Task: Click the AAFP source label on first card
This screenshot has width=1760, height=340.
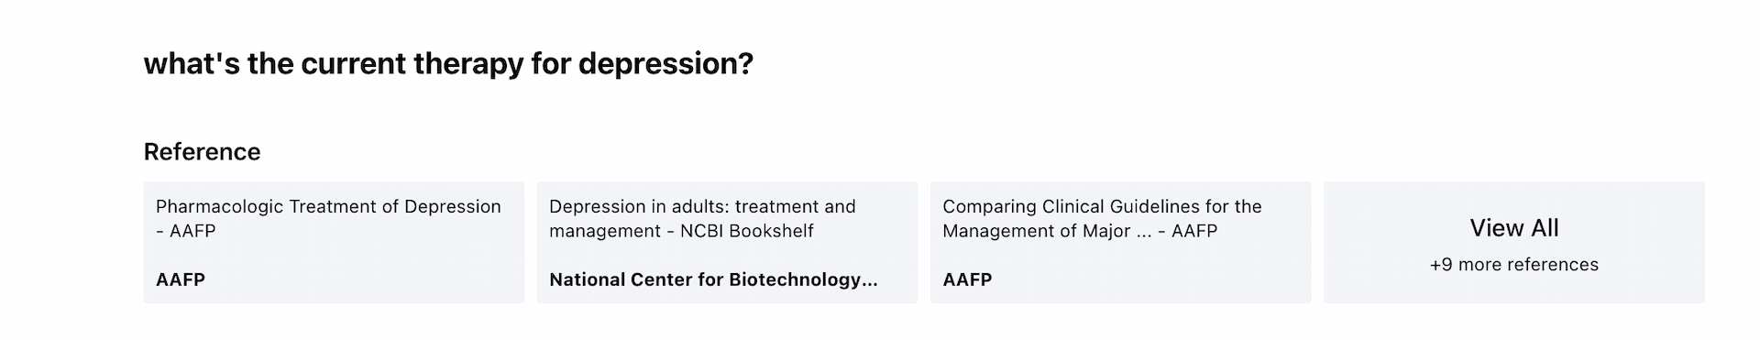Action: [x=181, y=280]
